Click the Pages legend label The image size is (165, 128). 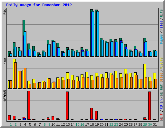(161, 39)
